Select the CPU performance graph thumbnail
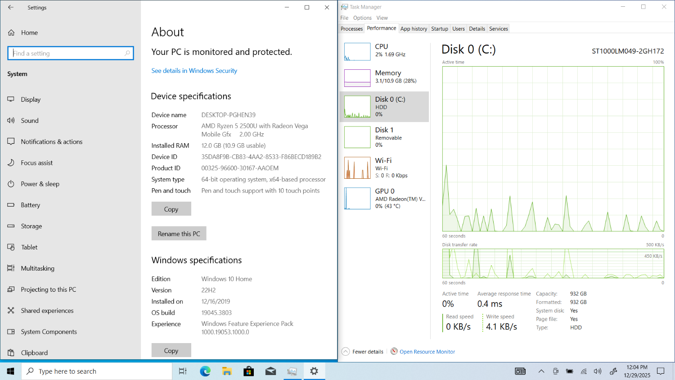675x380 pixels. pos(357,52)
